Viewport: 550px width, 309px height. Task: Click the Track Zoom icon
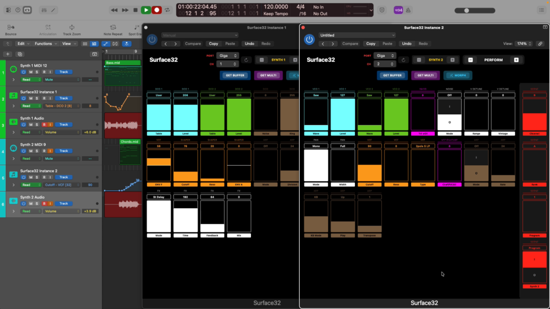coord(71,27)
